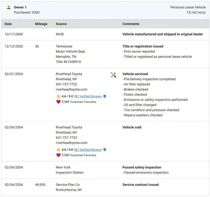Screen dimensions: 210x197
Task: Click star rating icon in 02/01/2004 row
Action: click(59, 96)
